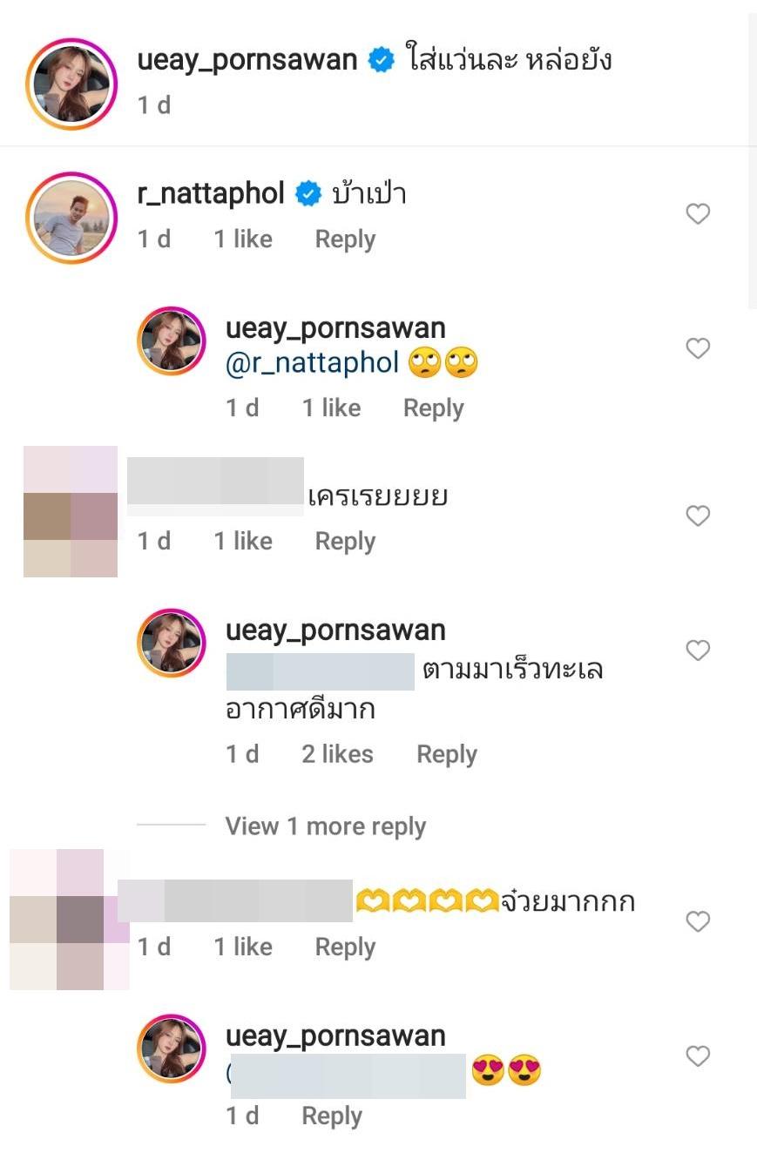Open @r_nattaphol mention link
Viewport: 757px width, 1153px height.
click(x=312, y=362)
